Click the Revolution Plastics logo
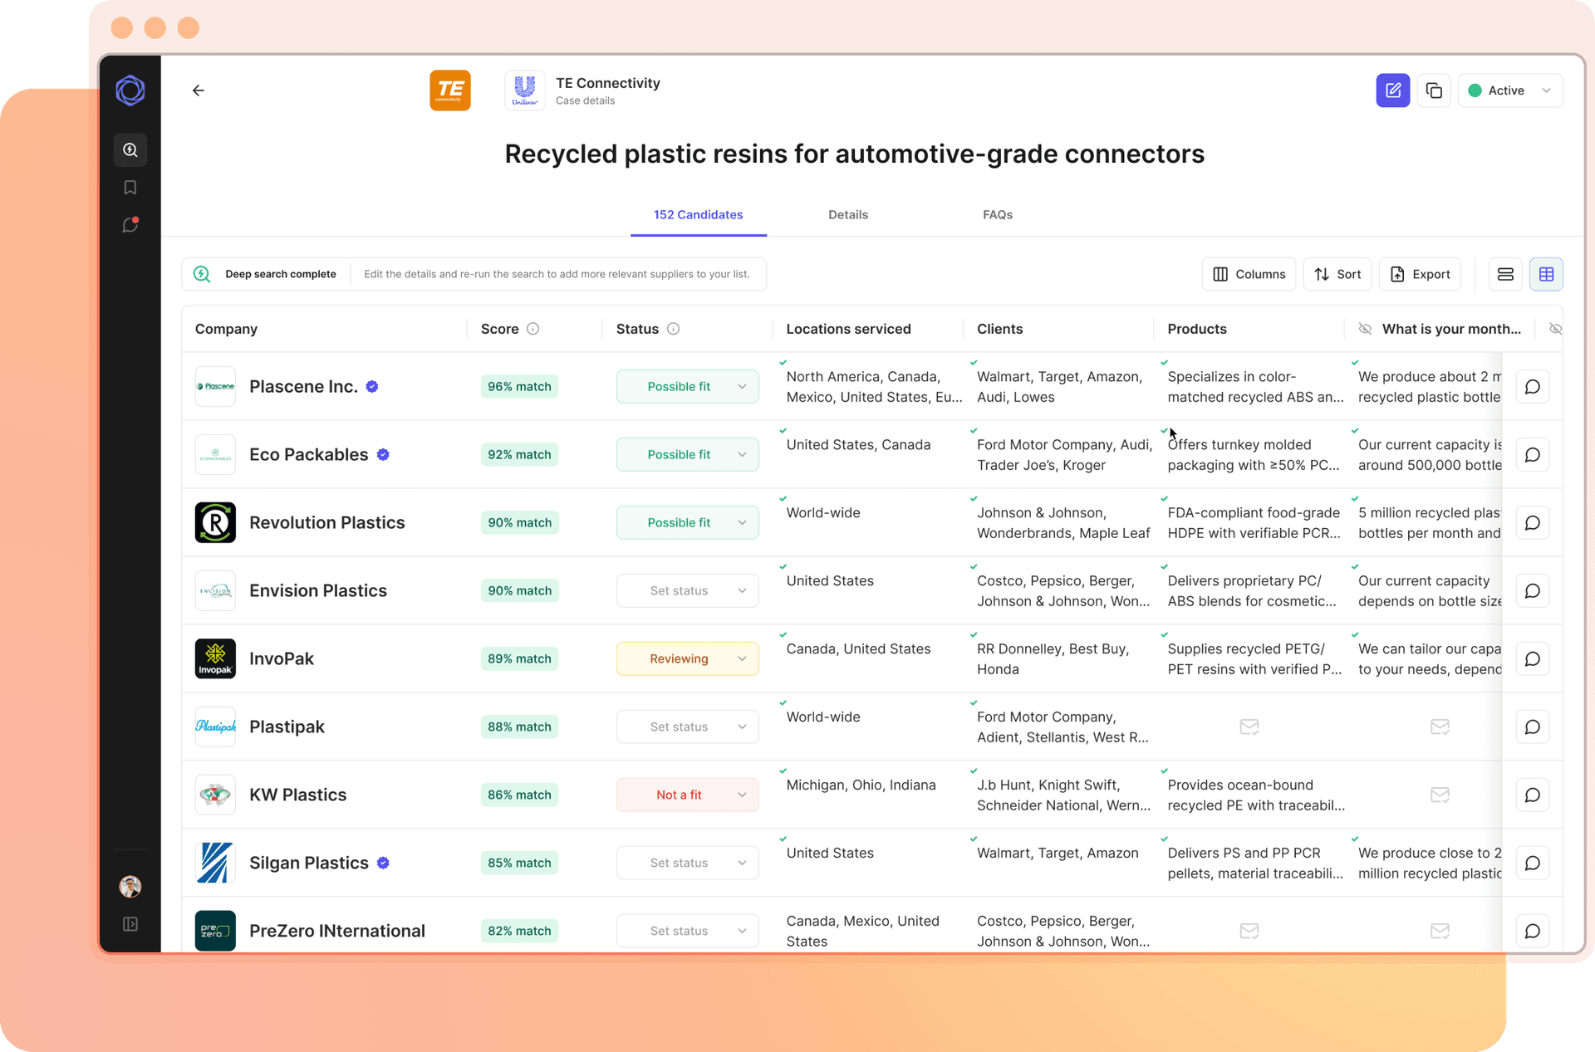This screenshot has height=1052, width=1595. point(215,522)
